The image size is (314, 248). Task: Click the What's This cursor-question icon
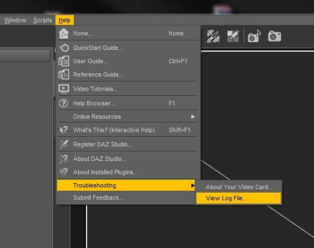tap(64, 130)
